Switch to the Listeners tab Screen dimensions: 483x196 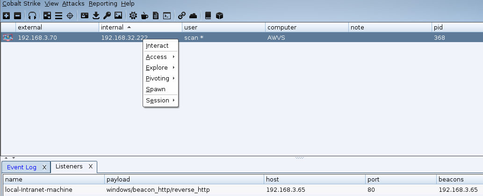pos(69,167)
